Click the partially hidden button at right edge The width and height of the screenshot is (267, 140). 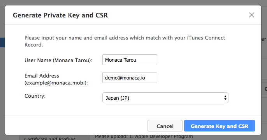(264, 89)
